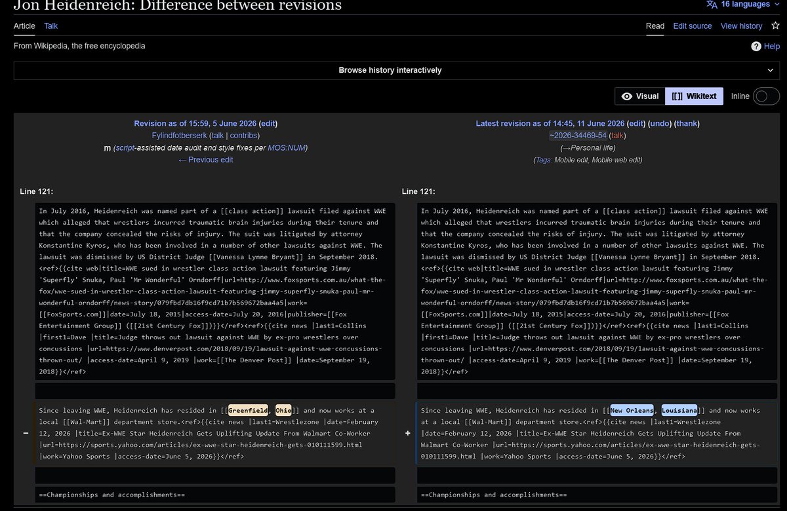Switch to Wikitext diff mode
787x511 pixels.
(x=694, y=96)
